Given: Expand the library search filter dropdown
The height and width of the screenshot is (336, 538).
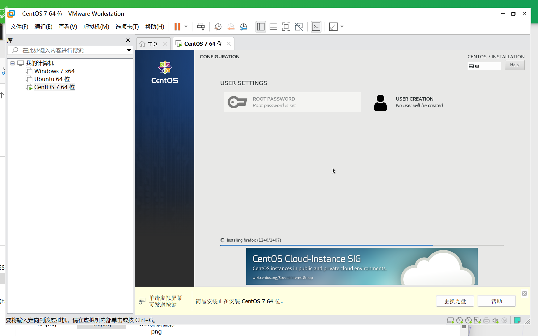Looking at the screenshot, I should click(x=129, y=50).
